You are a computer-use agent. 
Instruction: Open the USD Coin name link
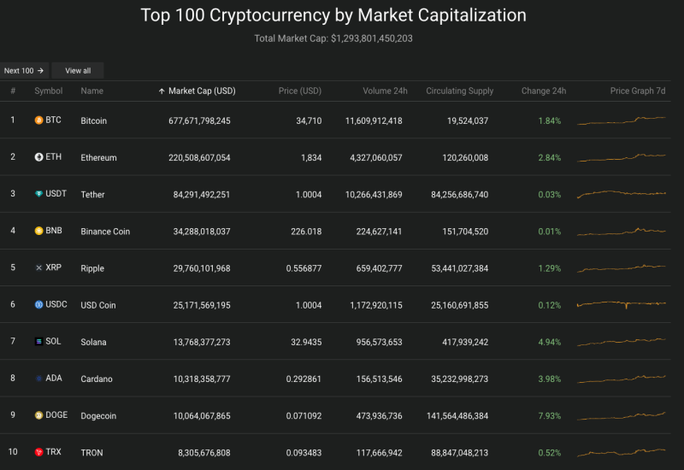tap(98, 305)
